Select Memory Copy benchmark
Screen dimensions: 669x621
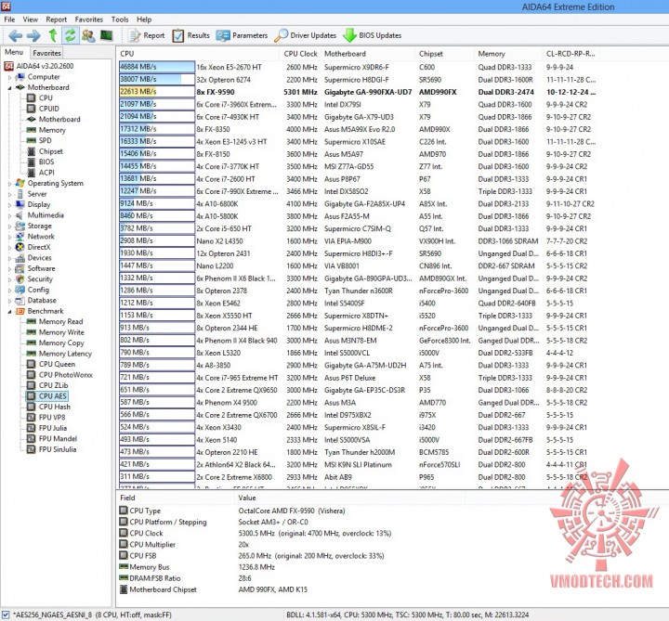point(56,343)
